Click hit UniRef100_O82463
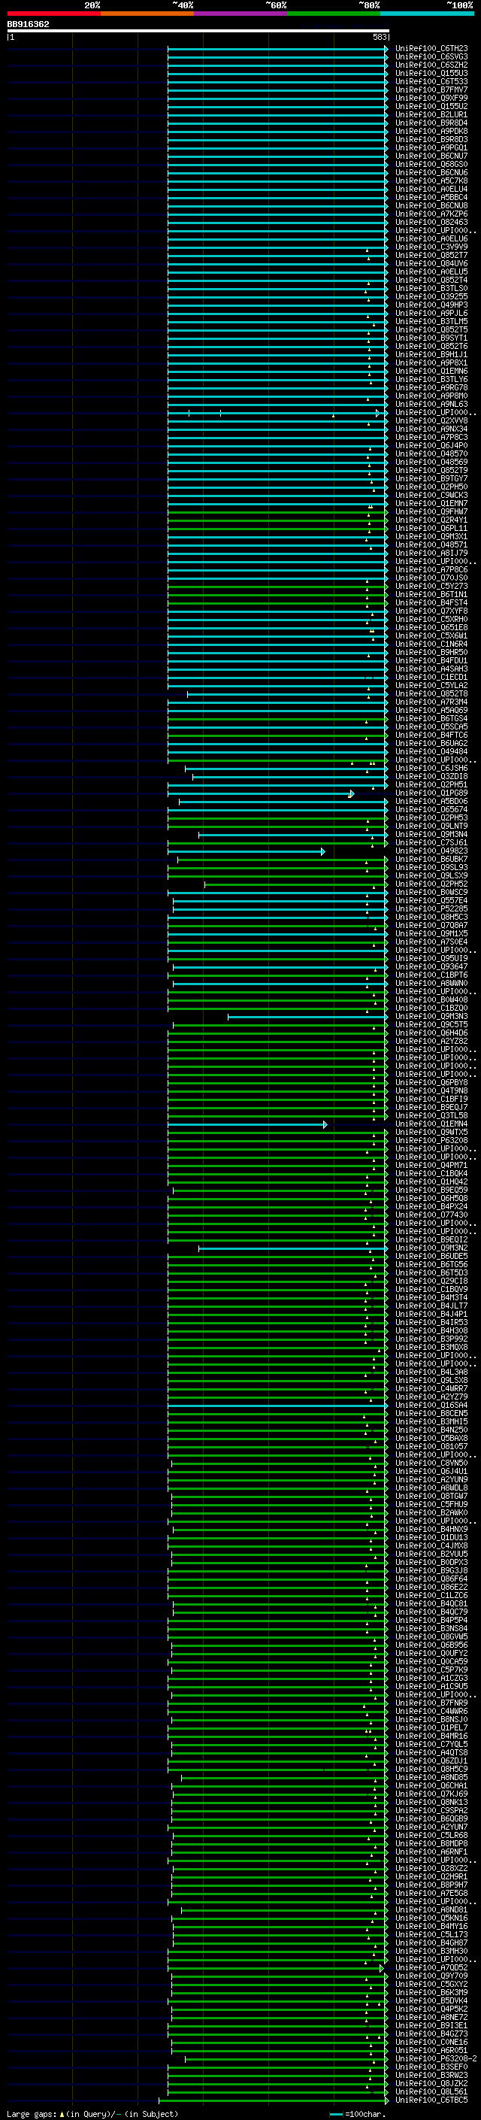Image resolution: width=481 pixels, height=2120 pixels. pyautogui.click(x=431, y=222)
